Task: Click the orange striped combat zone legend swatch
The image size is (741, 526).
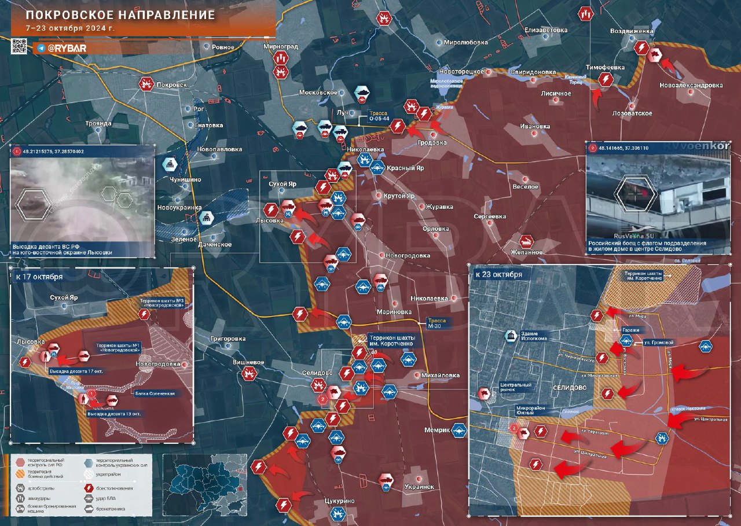Action: pos(20,474)
